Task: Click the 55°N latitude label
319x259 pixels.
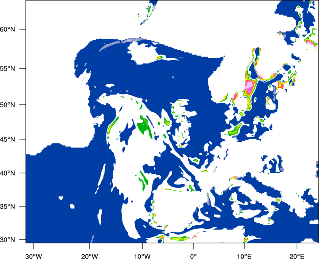Action: pos(8,69)
